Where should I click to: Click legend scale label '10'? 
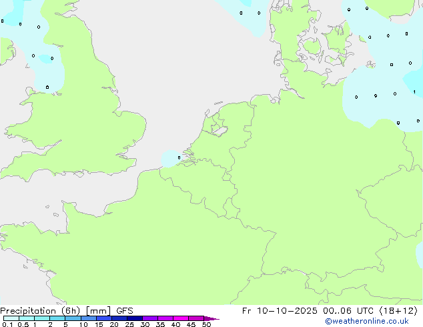click(83, 324)
